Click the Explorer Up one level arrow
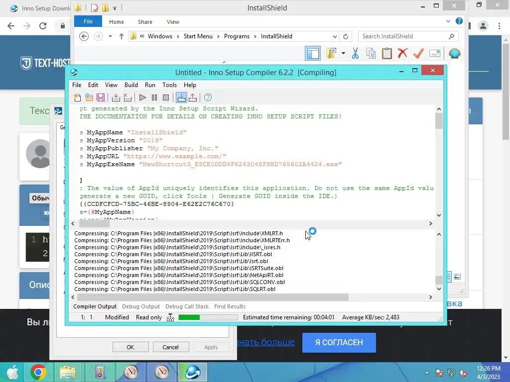Image resolution: width=510 pixels, height=382 pixels. coord(122,36)
